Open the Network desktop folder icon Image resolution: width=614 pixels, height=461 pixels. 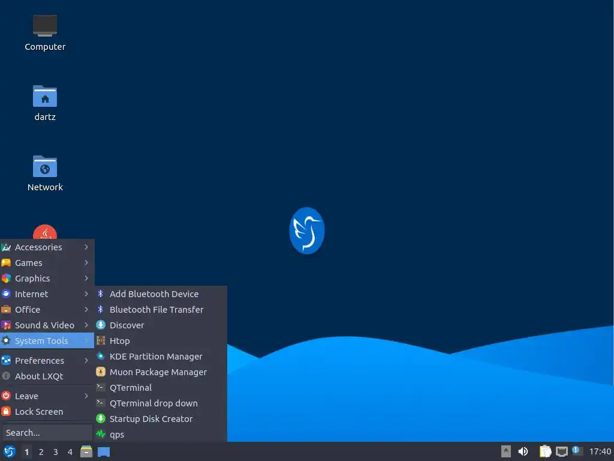(44, 173)
